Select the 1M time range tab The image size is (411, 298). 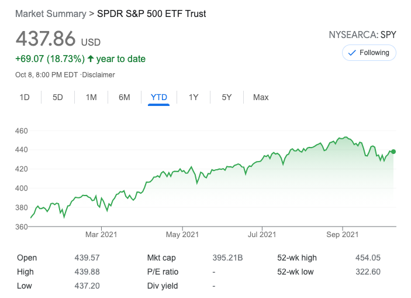coord(91,97)
